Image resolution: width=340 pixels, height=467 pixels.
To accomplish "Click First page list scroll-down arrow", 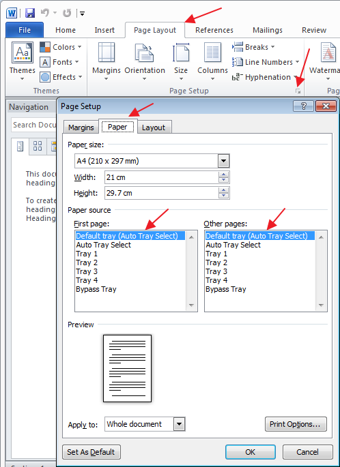I will [191, 305].
